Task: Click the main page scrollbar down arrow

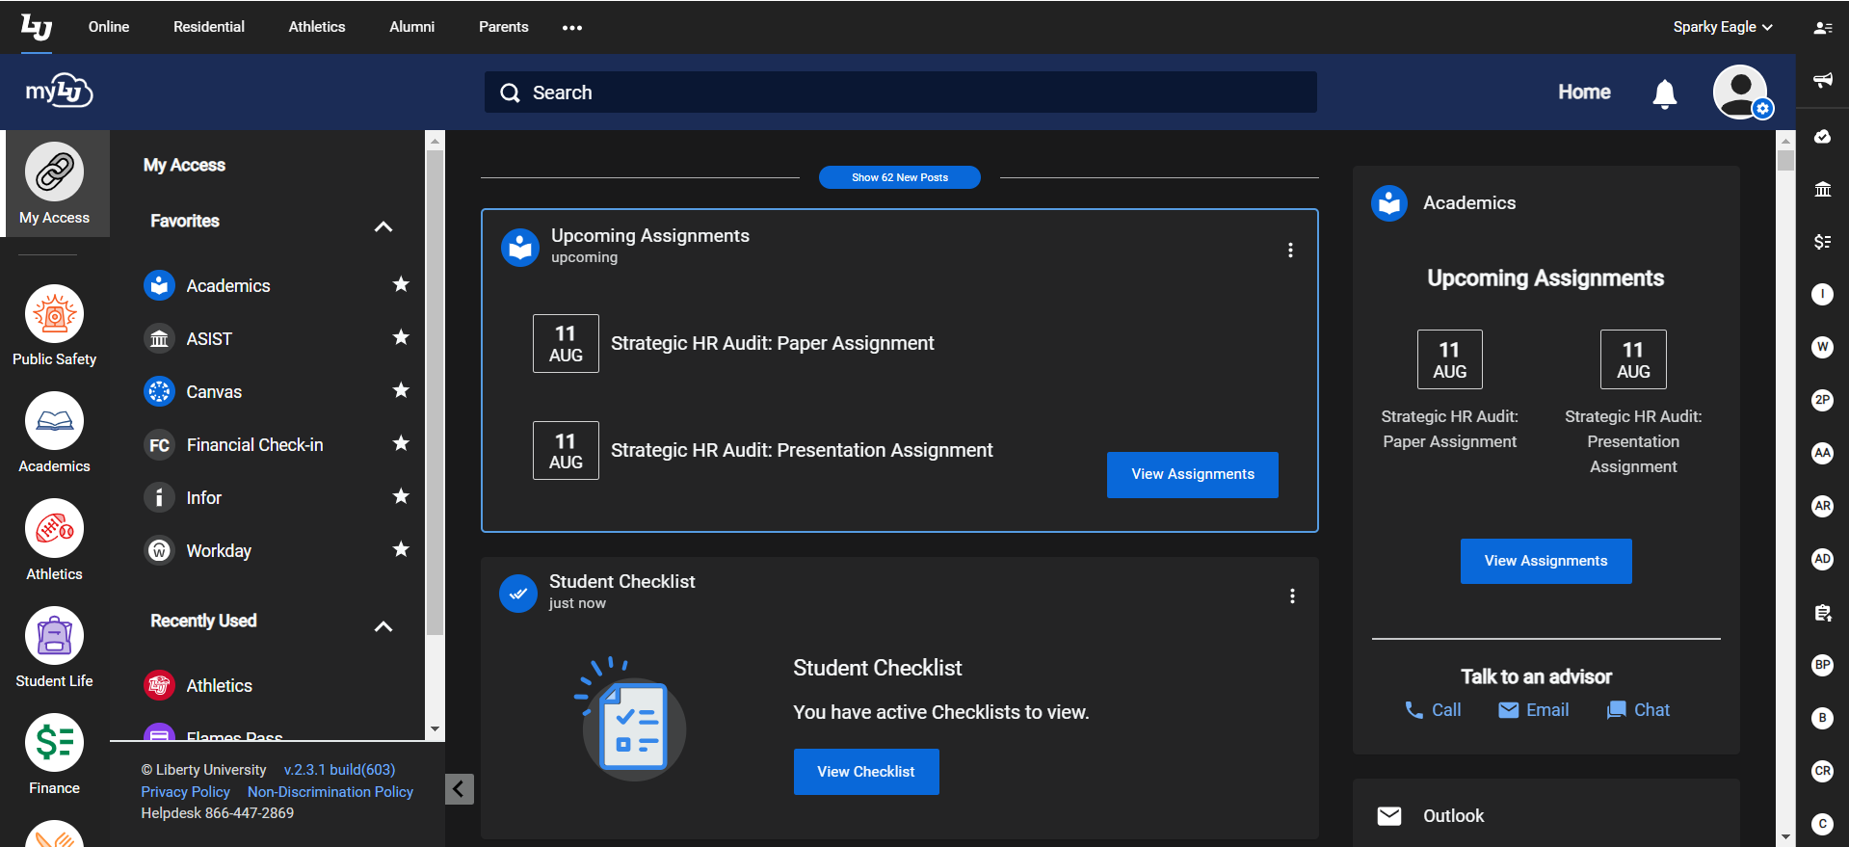Action: 1785,837
